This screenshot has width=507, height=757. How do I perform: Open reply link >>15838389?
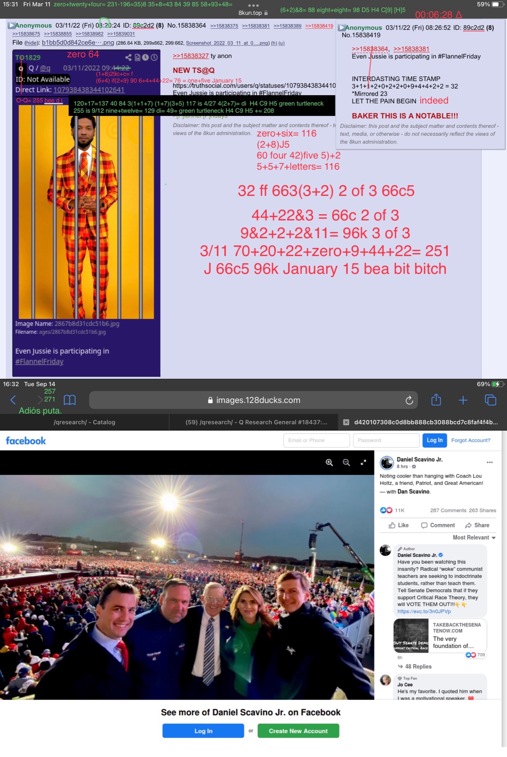click(287, 26)
